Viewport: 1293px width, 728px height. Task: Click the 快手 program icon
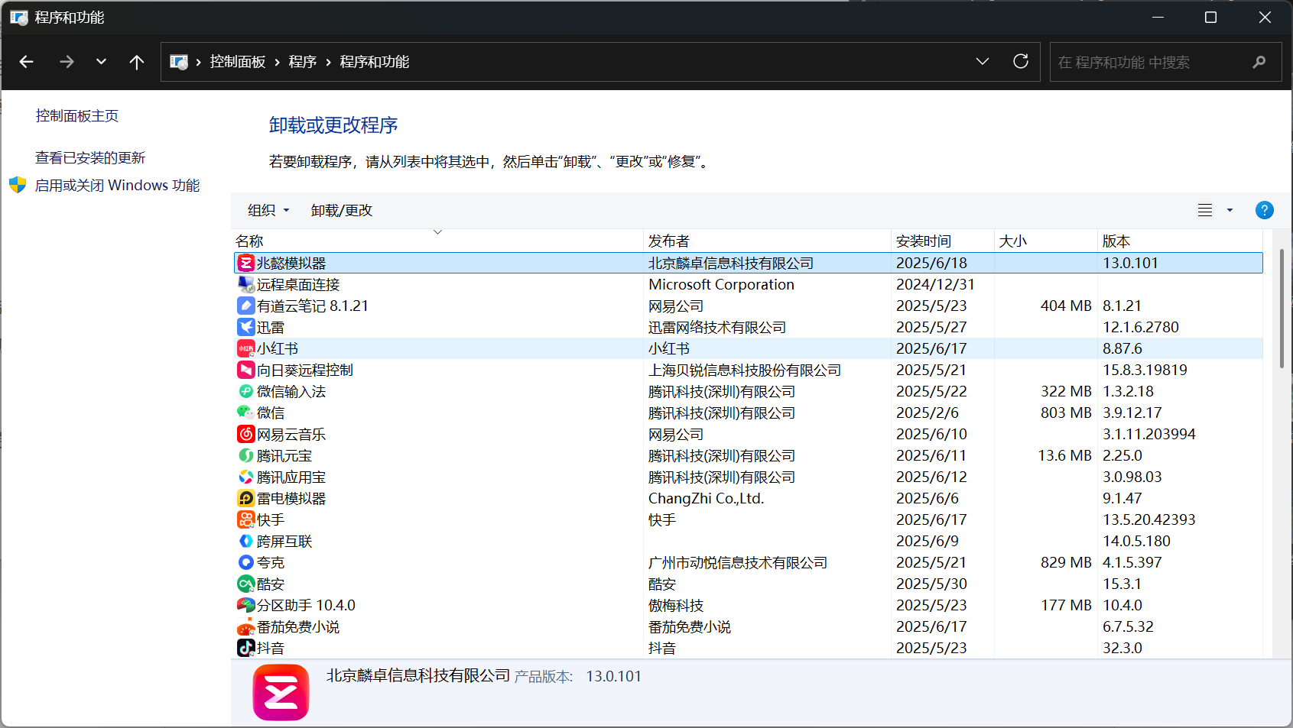tap(245, 519)
